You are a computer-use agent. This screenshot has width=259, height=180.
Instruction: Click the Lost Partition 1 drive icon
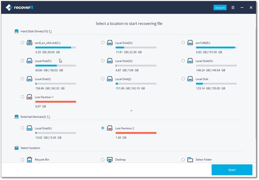(x=30, y=97)
